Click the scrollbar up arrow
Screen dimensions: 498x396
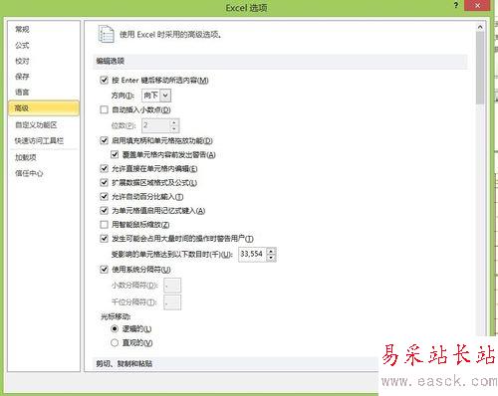pos(480,27)
